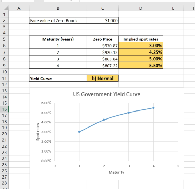
Task: Click the chart data point at maturity 4
Action: [x=153, y=108]
